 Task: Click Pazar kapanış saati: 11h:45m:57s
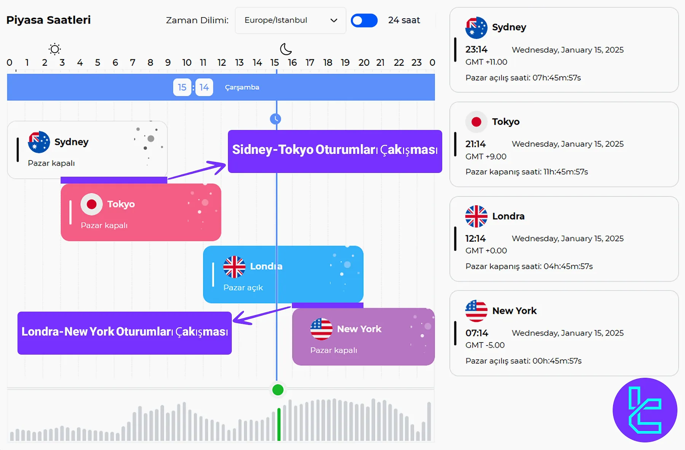[527, 172]
